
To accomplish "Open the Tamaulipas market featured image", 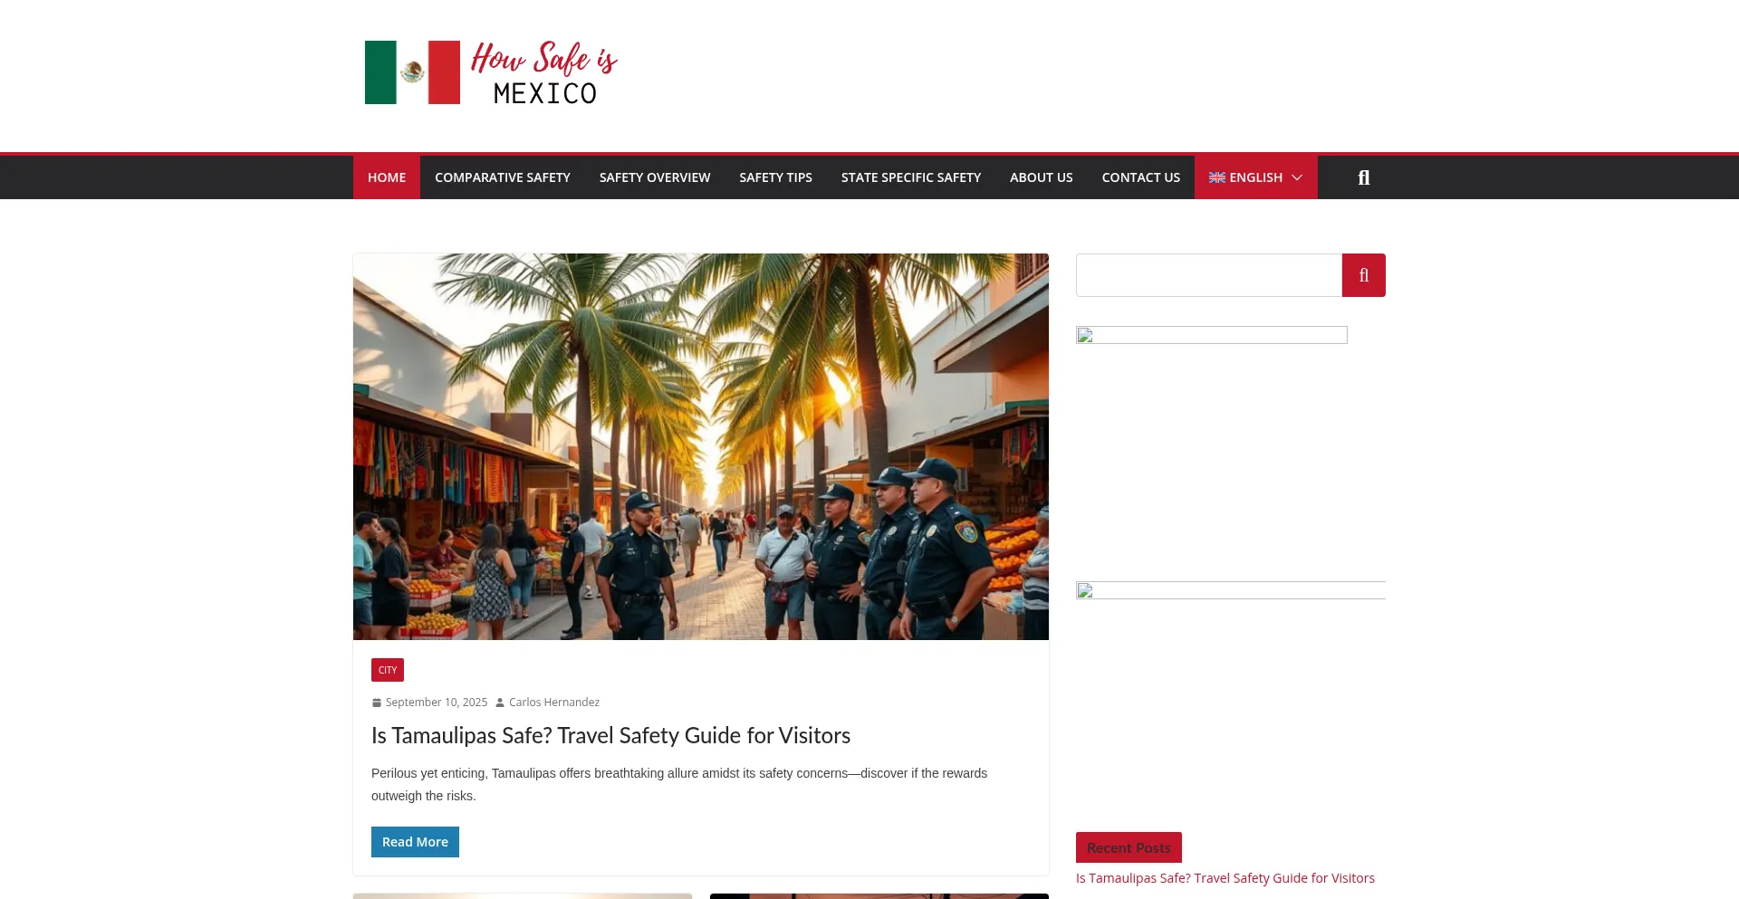I will point(701,446).
